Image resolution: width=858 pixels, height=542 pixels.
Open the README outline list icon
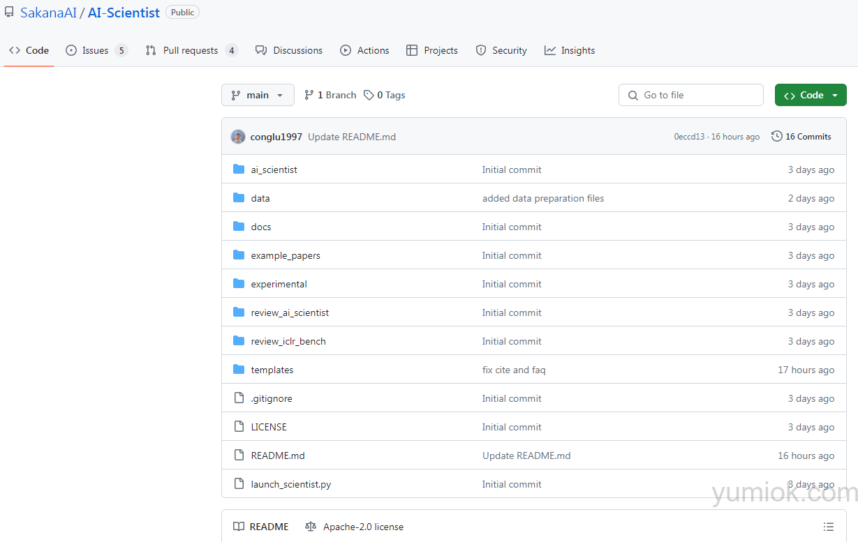click(x=828, y=527)
